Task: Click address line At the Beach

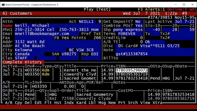Action: point(30,46)
